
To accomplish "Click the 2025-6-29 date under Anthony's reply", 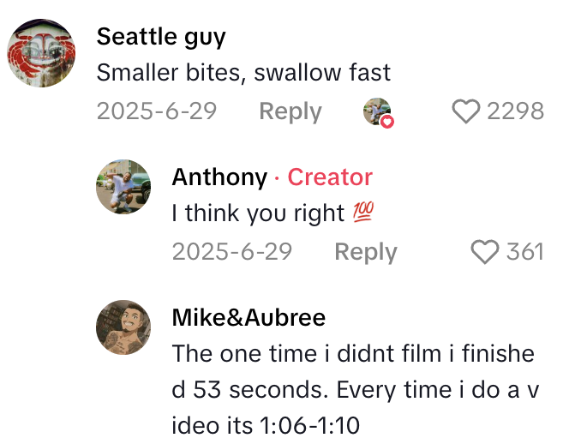I will [231, 252].
